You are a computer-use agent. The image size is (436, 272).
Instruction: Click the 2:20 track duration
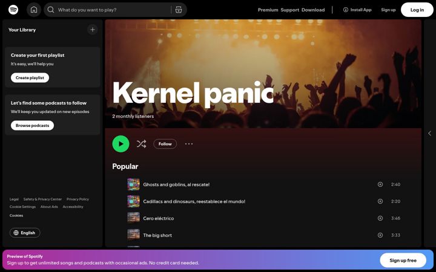point(395,201)
